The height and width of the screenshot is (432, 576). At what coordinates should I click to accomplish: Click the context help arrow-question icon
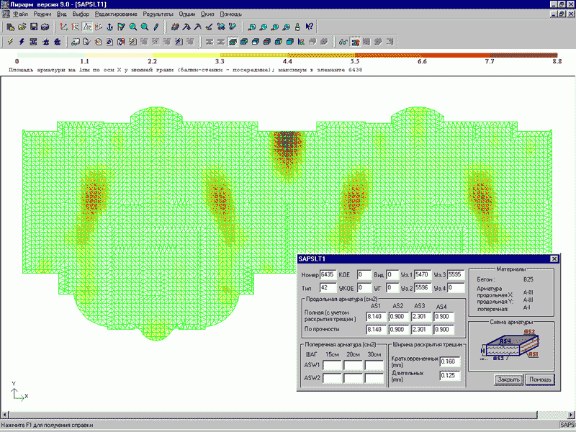310,27
